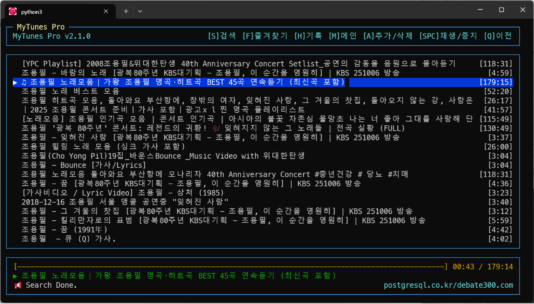Select the 조용필 노래 베스트 모음 track

pos(71,91)
